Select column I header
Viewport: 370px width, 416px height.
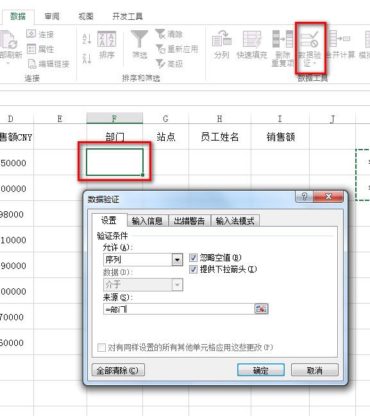(280, 118)
